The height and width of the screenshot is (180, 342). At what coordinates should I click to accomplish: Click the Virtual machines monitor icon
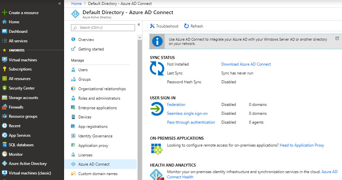(x=4, y=60)
